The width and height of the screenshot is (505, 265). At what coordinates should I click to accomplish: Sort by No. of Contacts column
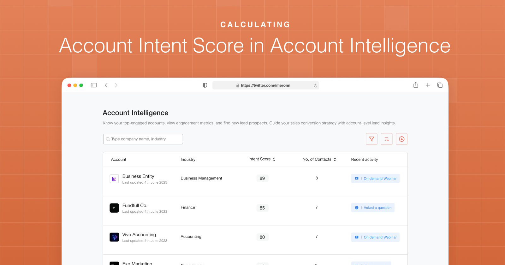coord(319,159)
